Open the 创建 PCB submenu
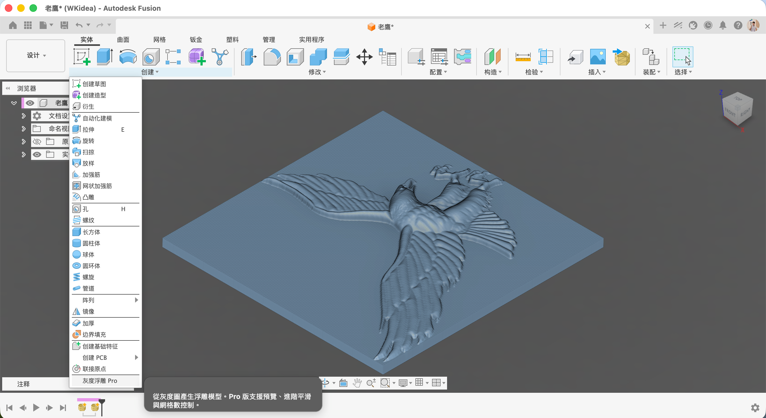This screenshot has width=766, height=418. (106, 358)
